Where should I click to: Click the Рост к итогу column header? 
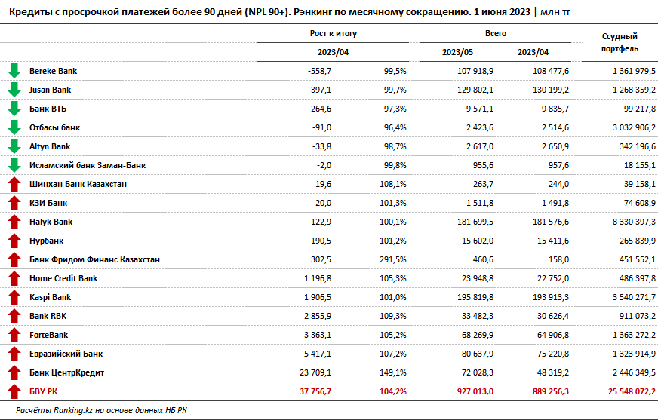coord(334,33)
